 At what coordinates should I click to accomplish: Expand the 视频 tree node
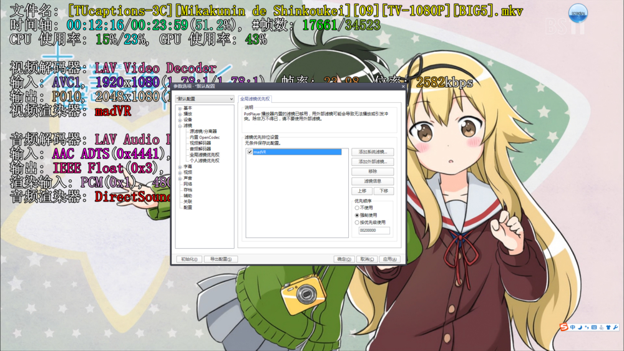[x=180, y=173]
